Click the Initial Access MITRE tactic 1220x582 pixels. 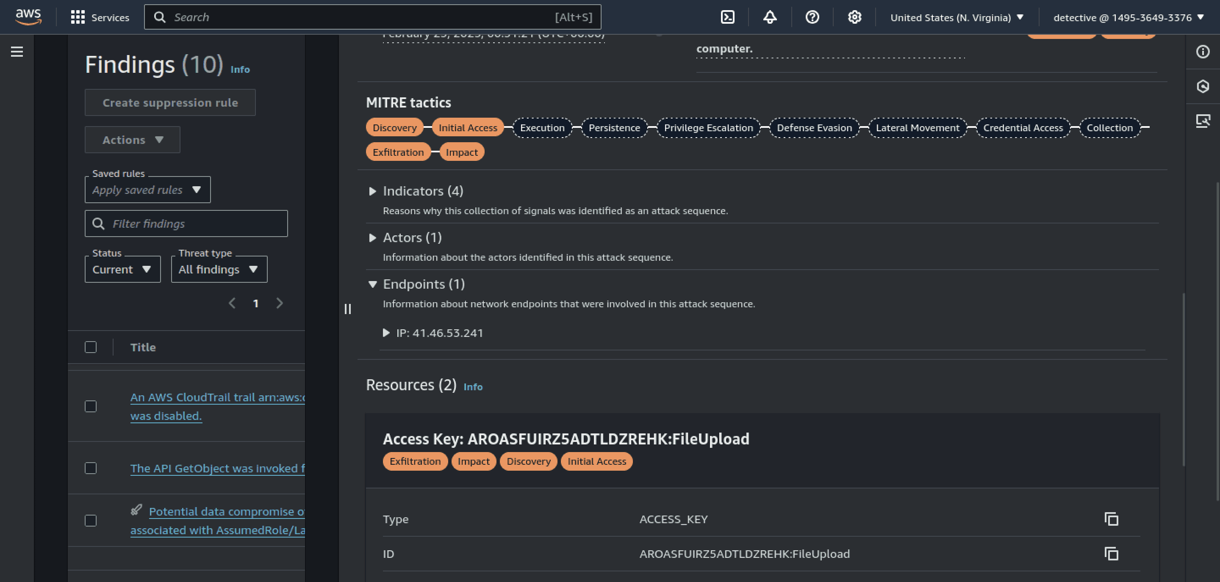(x=468, y=128)
